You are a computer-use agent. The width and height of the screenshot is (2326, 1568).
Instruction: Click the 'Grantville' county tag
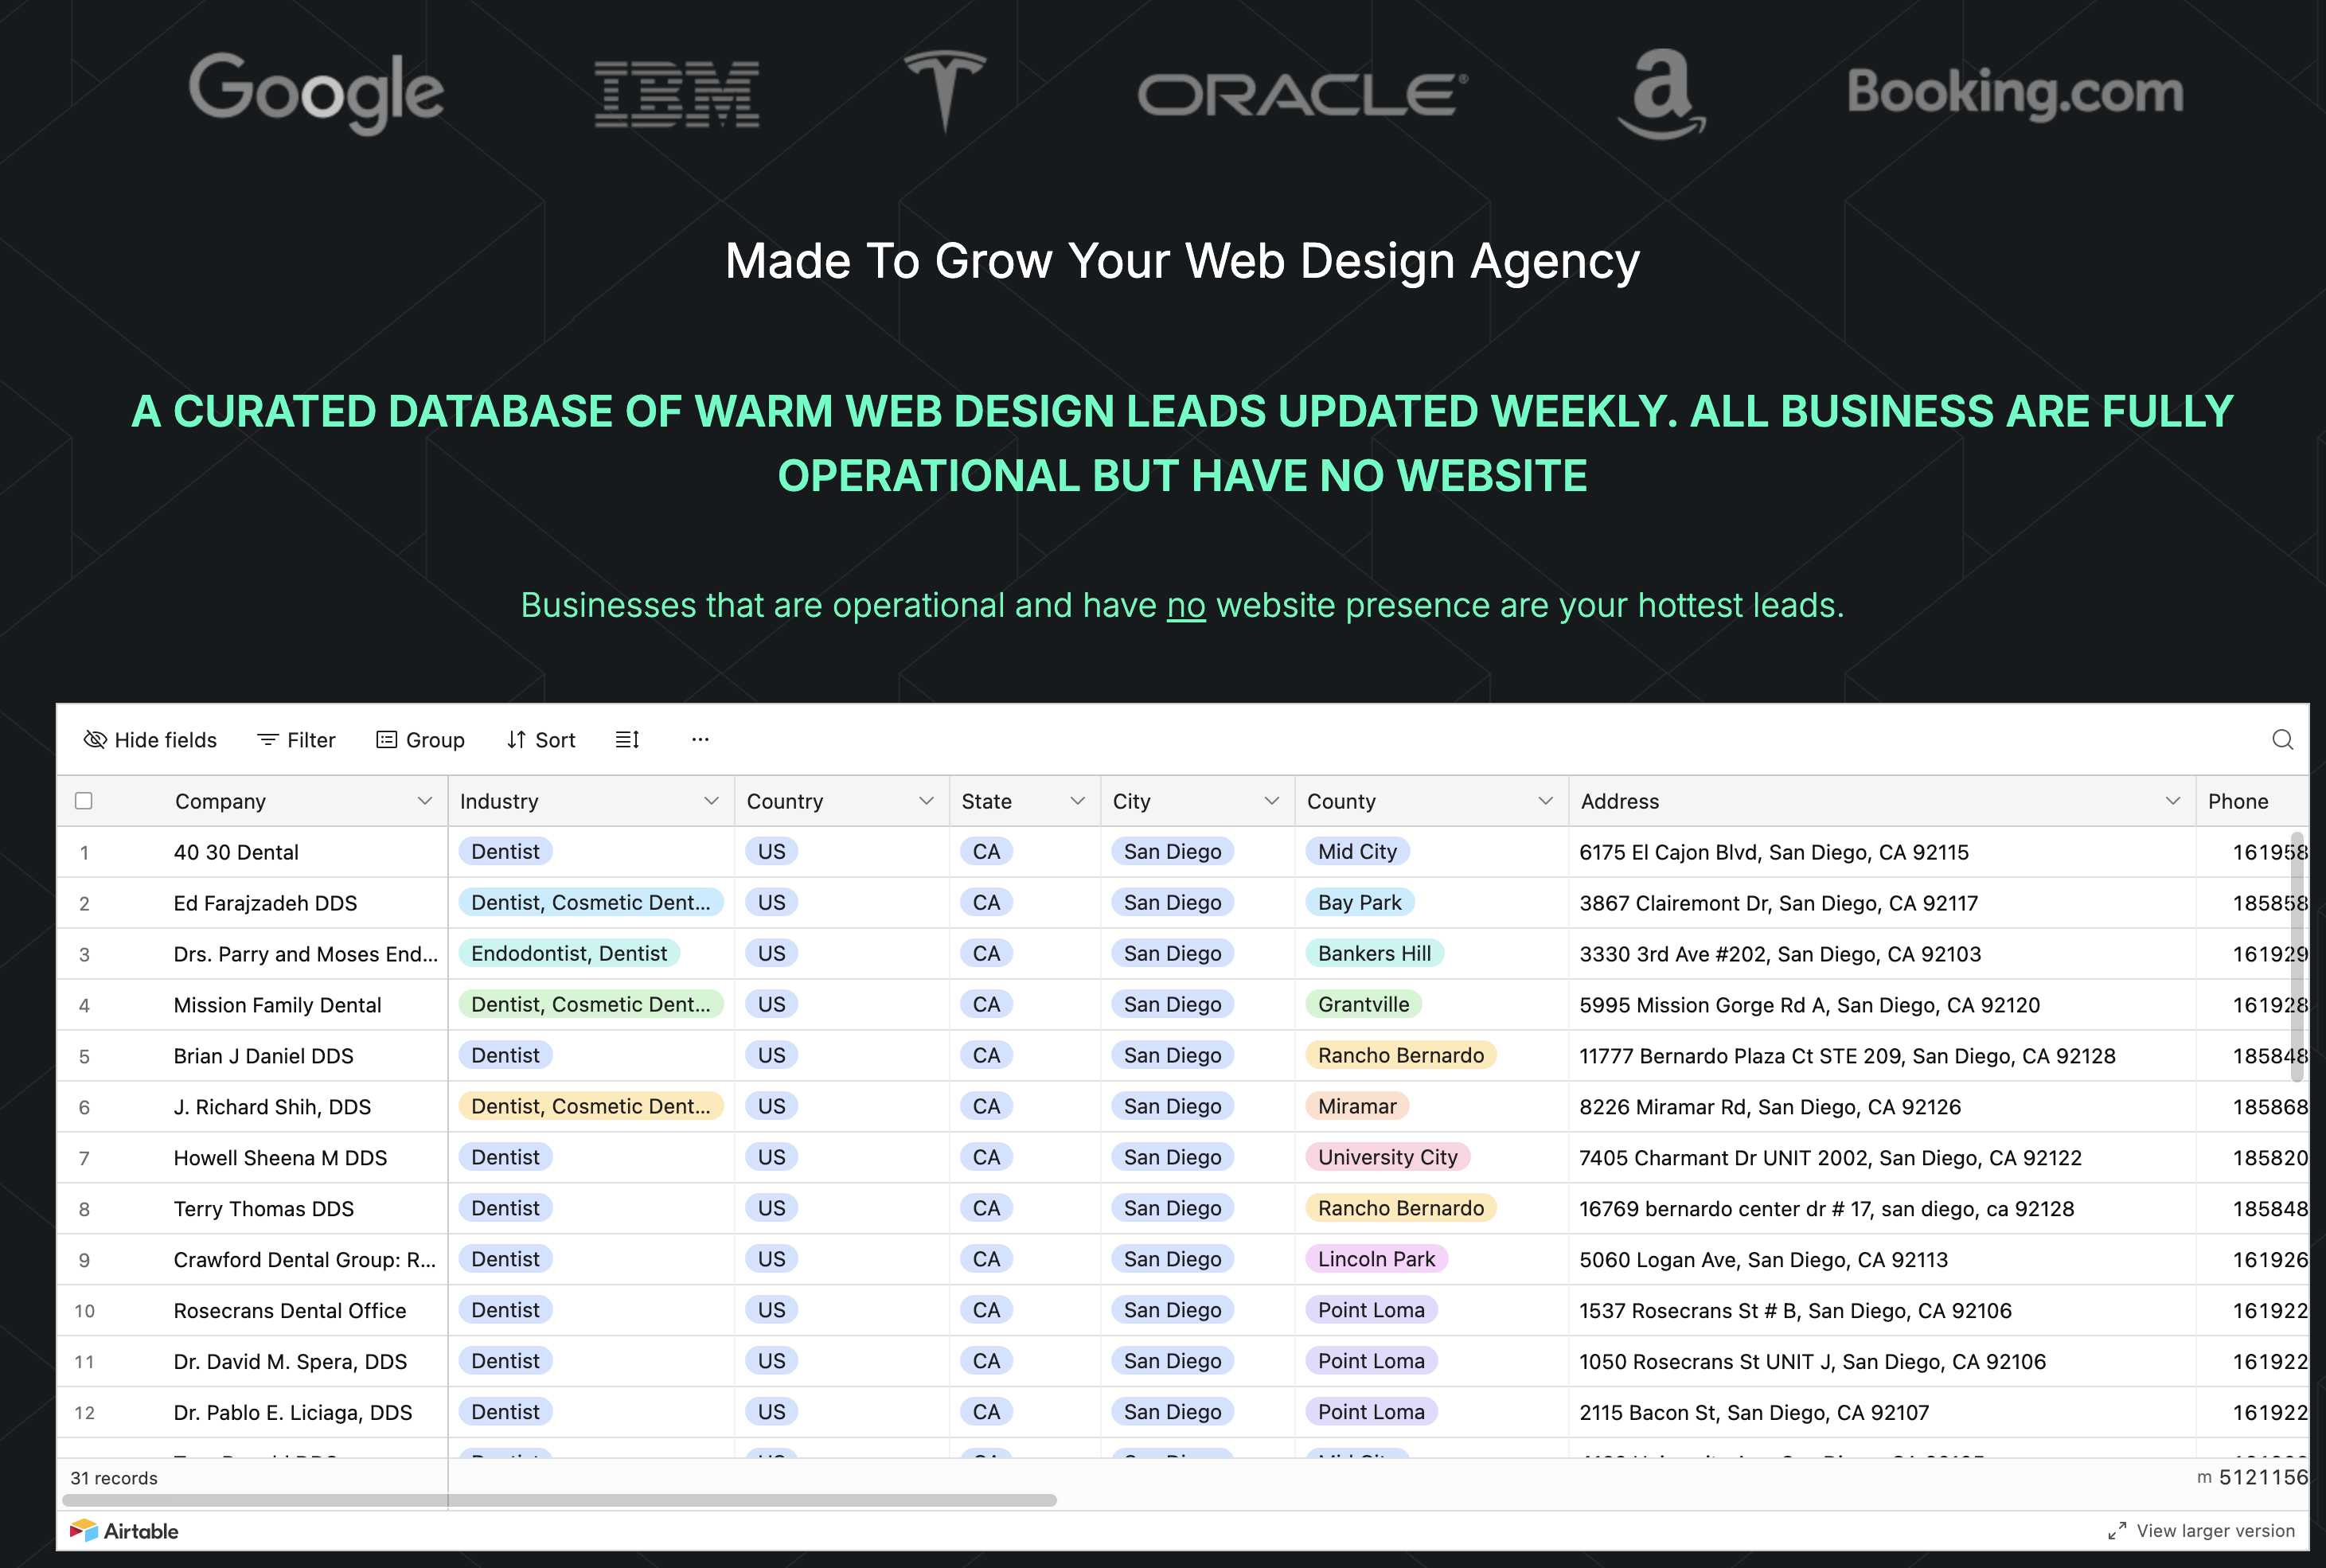1363,1004
